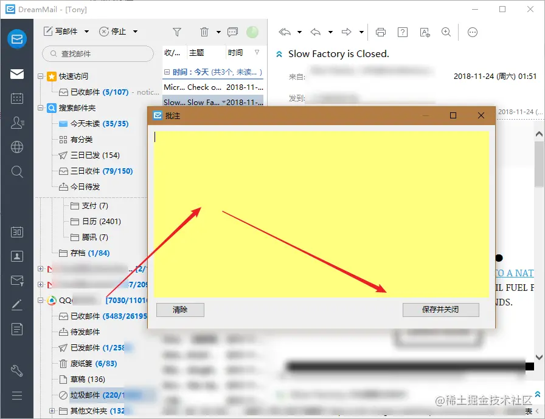Screen dimensions: 545x419
Task: Open the globe browser icon in sidebar
Action: click(x=16, y=147)
